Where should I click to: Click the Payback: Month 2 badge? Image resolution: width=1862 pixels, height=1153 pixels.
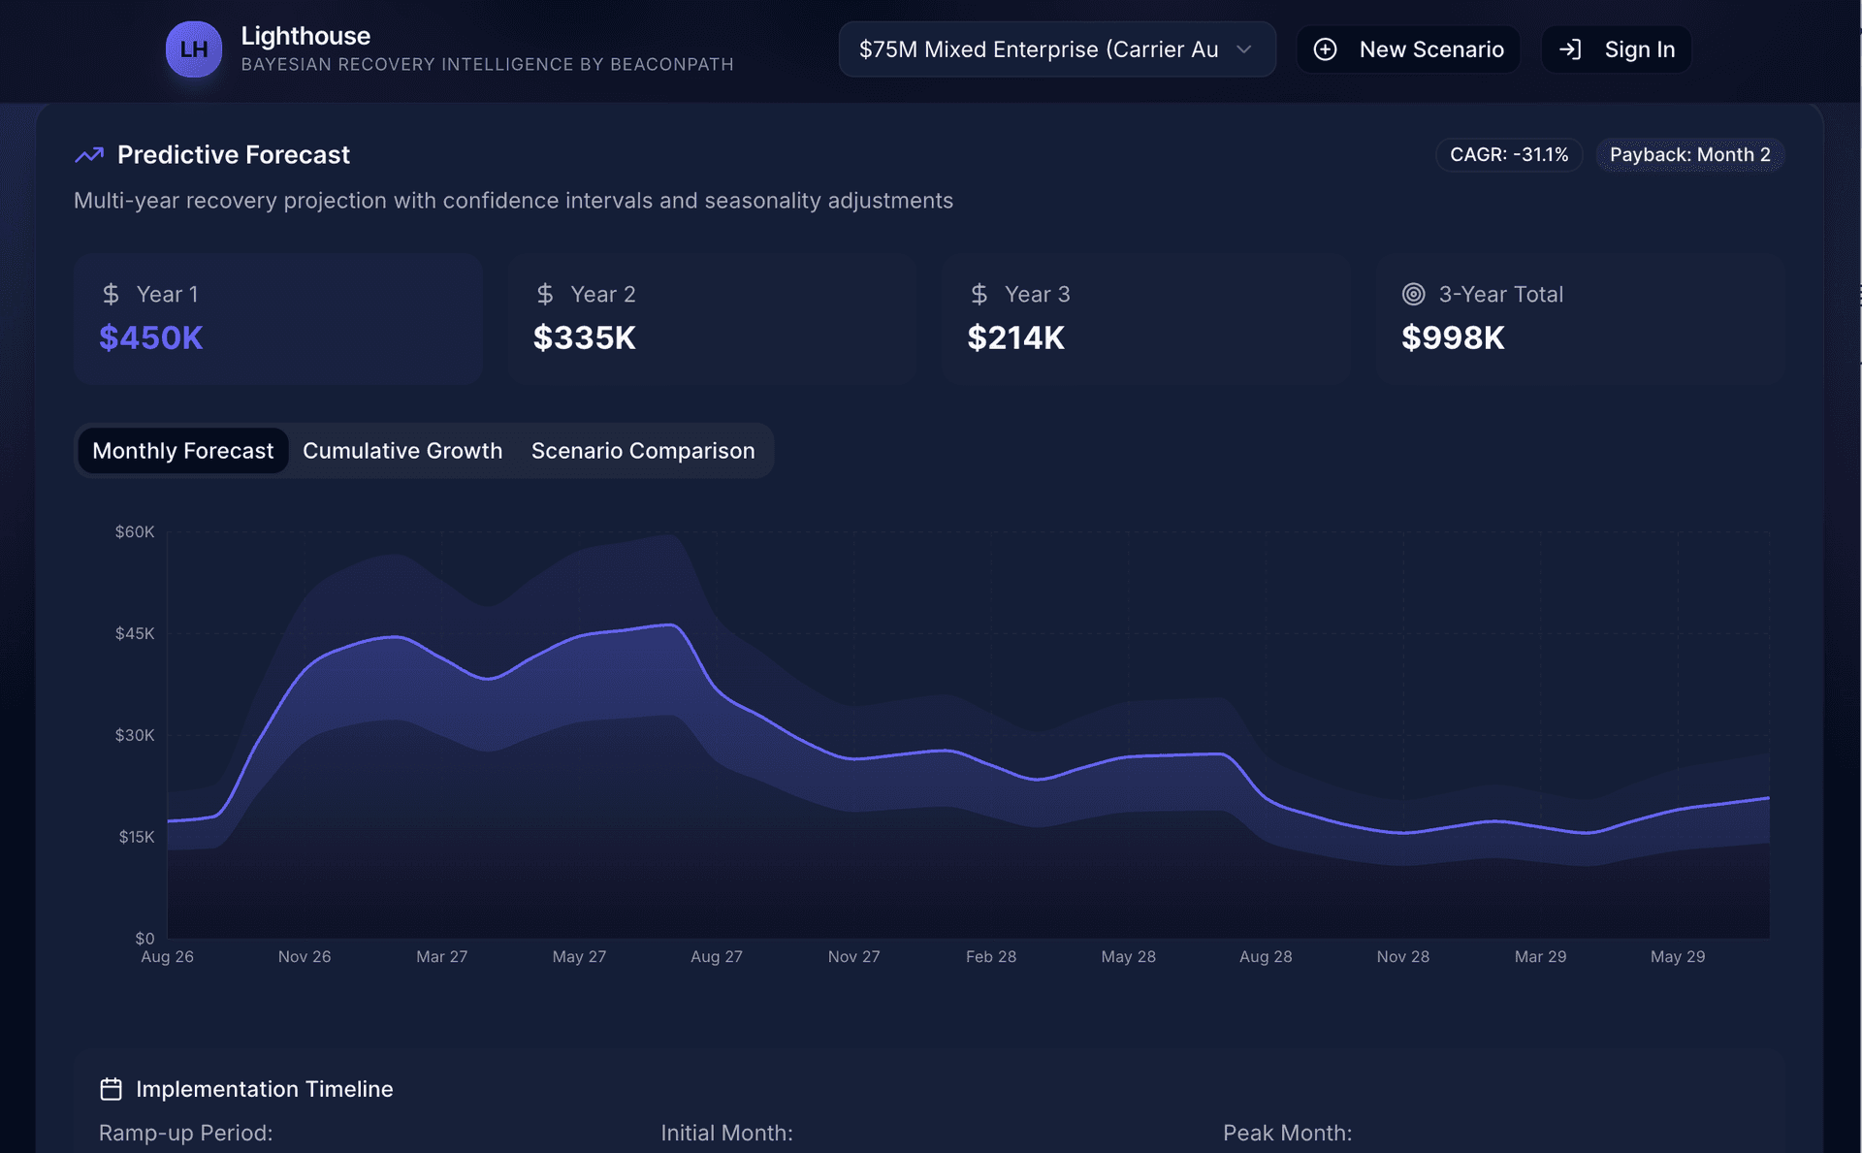(x=1689, y=155)
